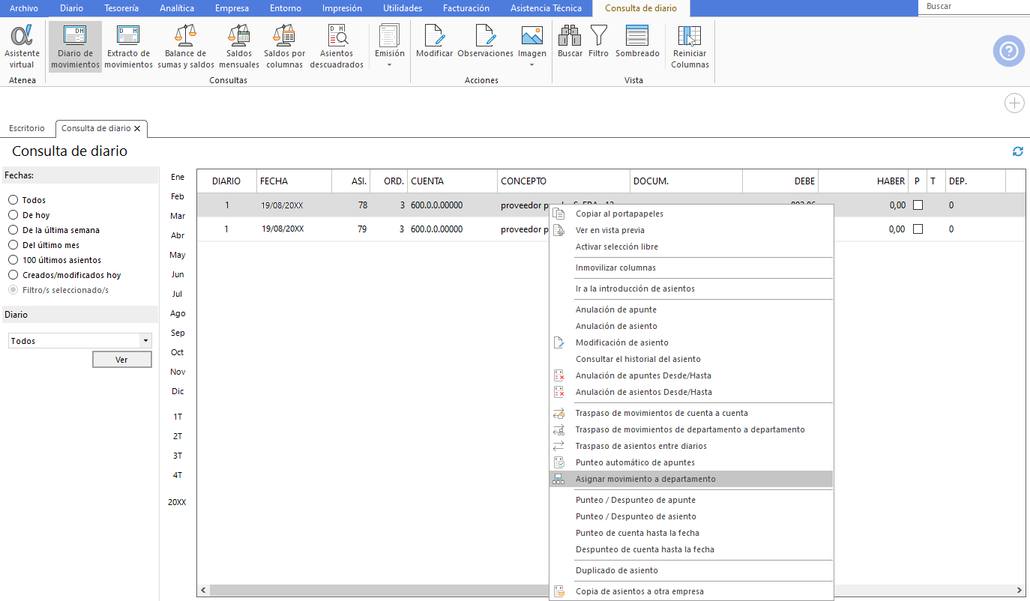Select Asignar movimiento a departamento

(x=690, y=479)
